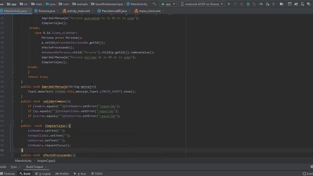
Task: Open Build panel settings gear icon
Action: point(312,167)
